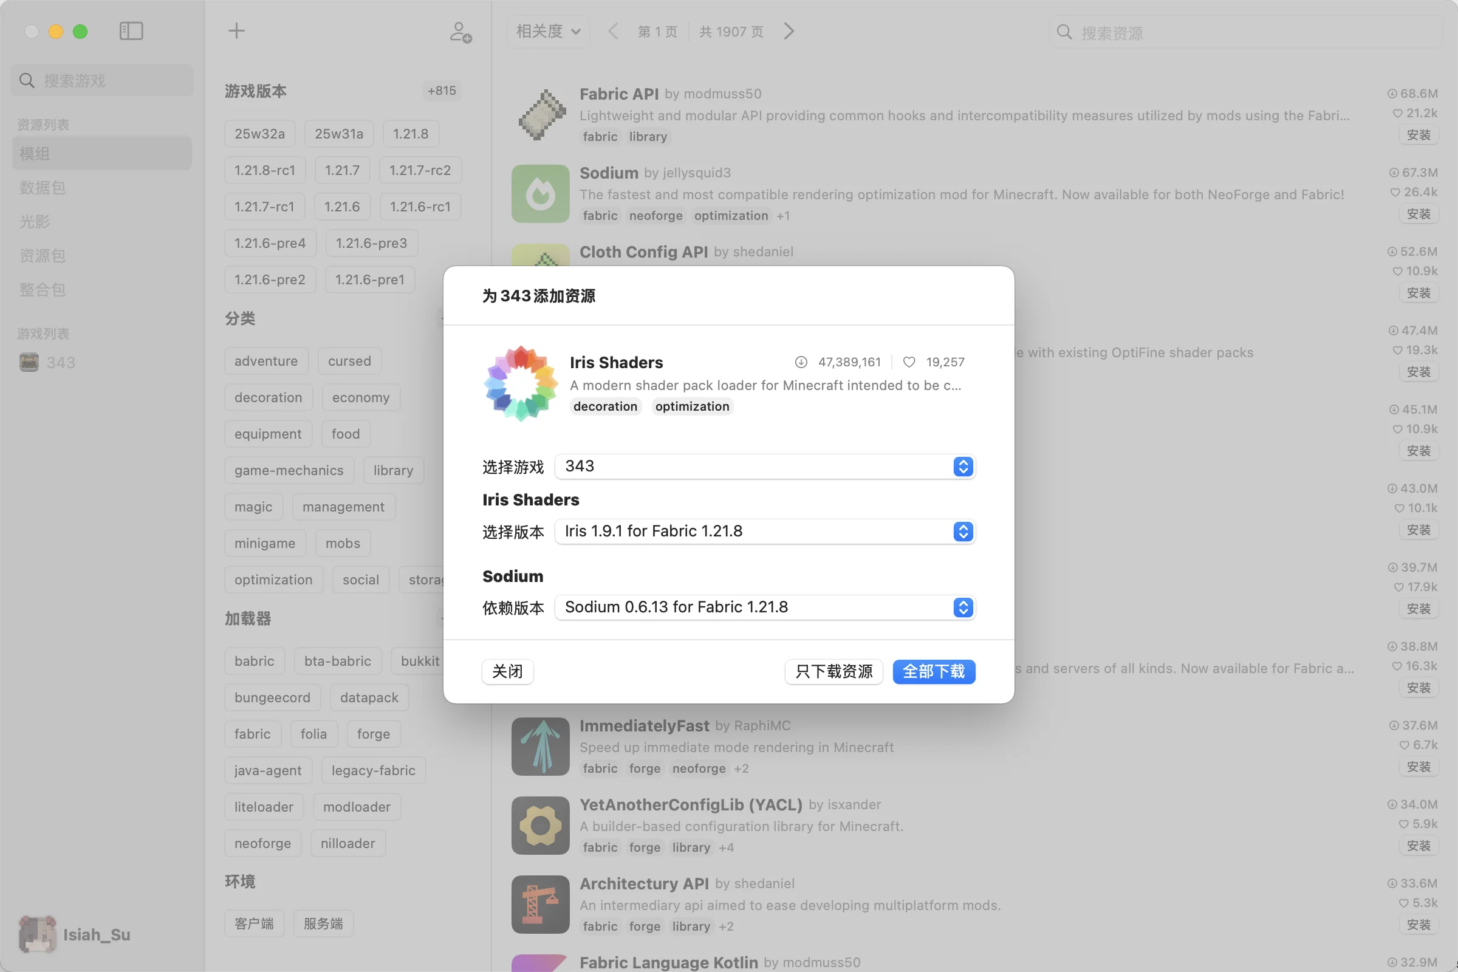Click the Sodium mod icon
The height and width of the screenshot is (972, 1458).
[540, 194]
